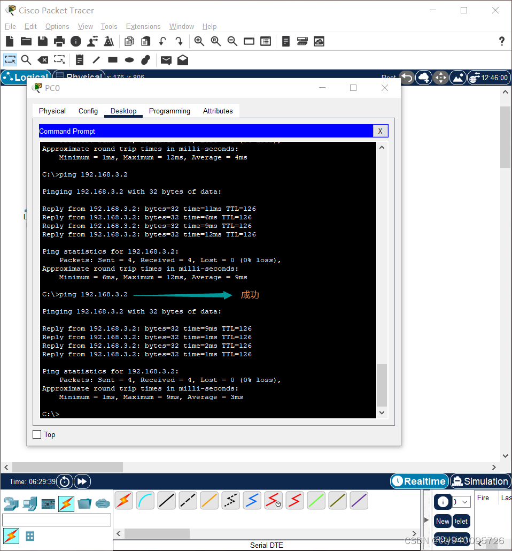This screenshot has height=551, width=512.
Task: Click the workspace horizontal scrollbar thumb
Action: click(68, 467)
